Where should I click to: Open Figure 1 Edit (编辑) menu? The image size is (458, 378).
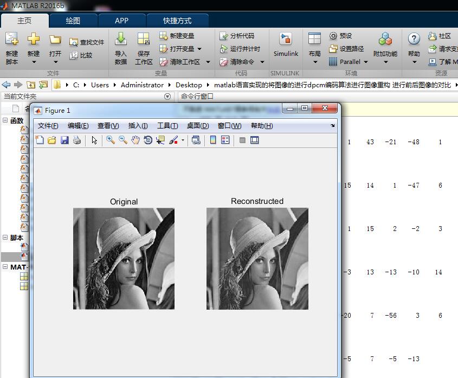[78, 126]
